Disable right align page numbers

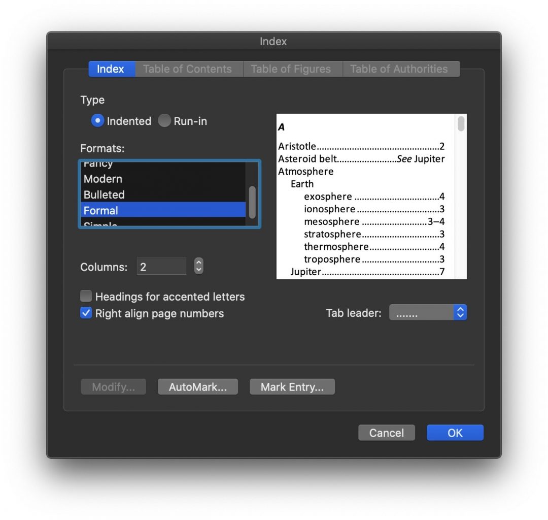86,313
